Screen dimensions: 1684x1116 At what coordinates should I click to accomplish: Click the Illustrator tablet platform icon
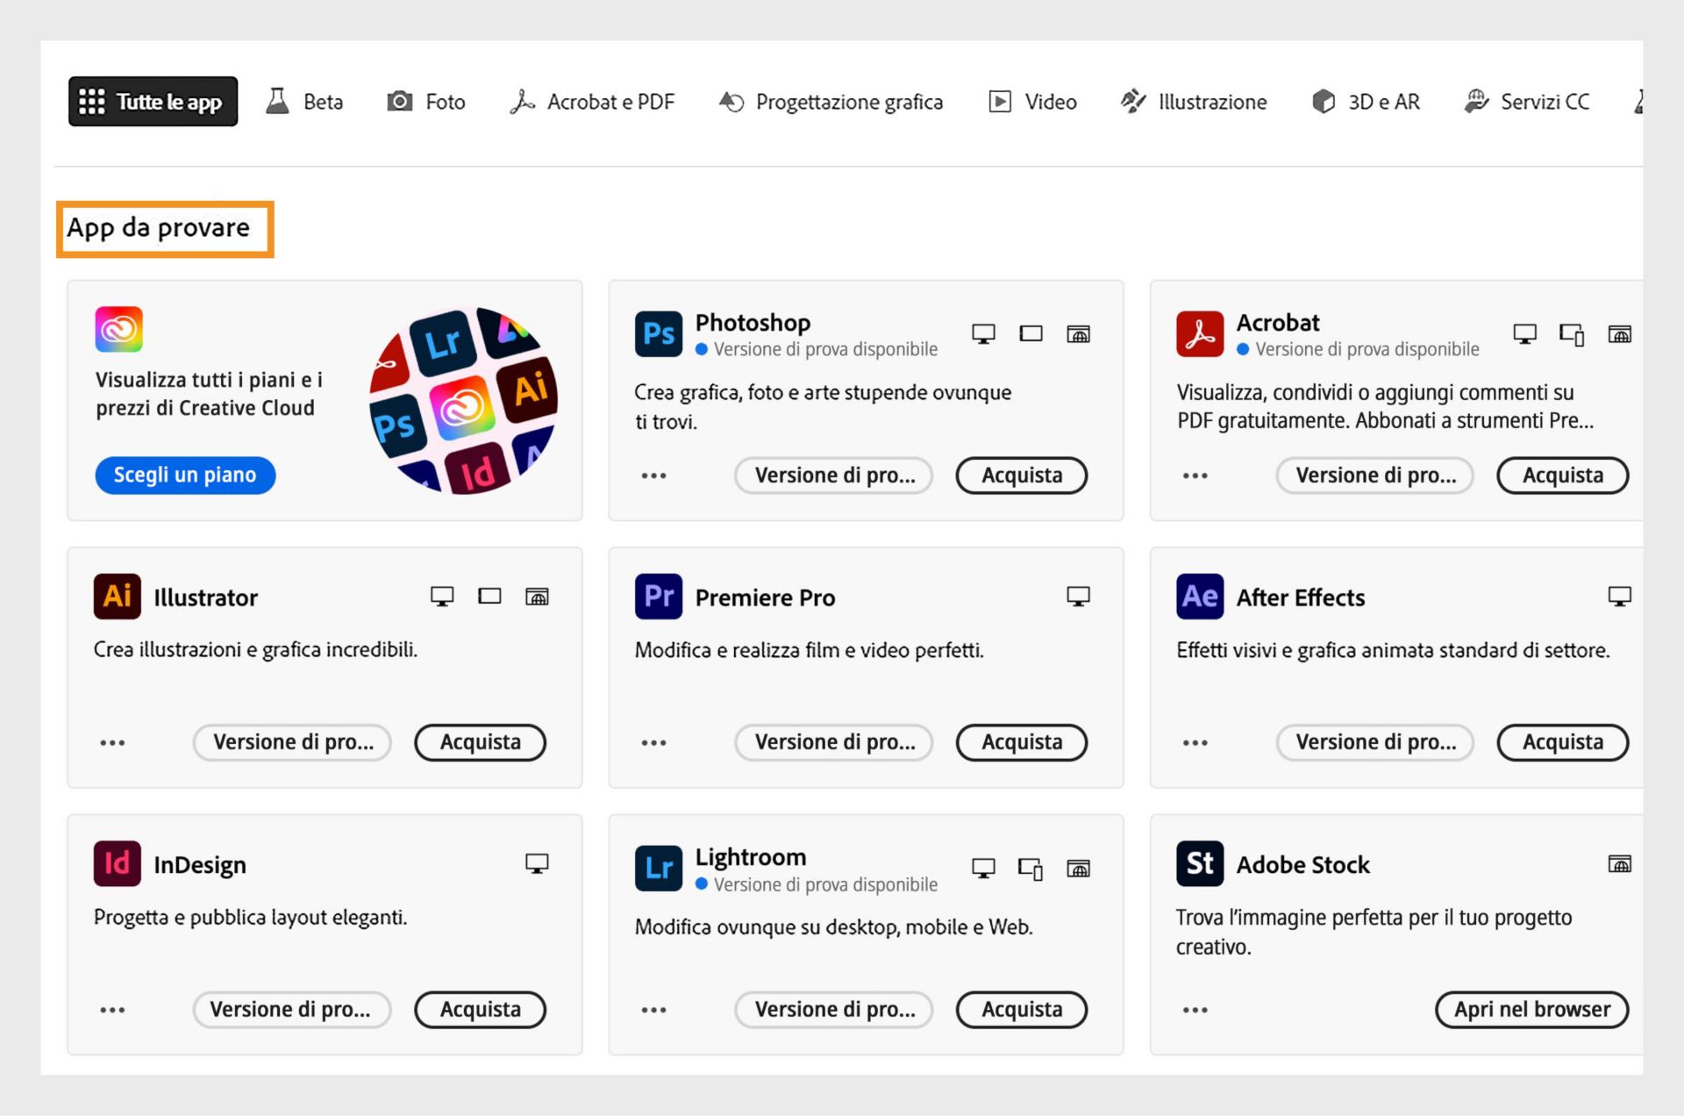(489, 597)
